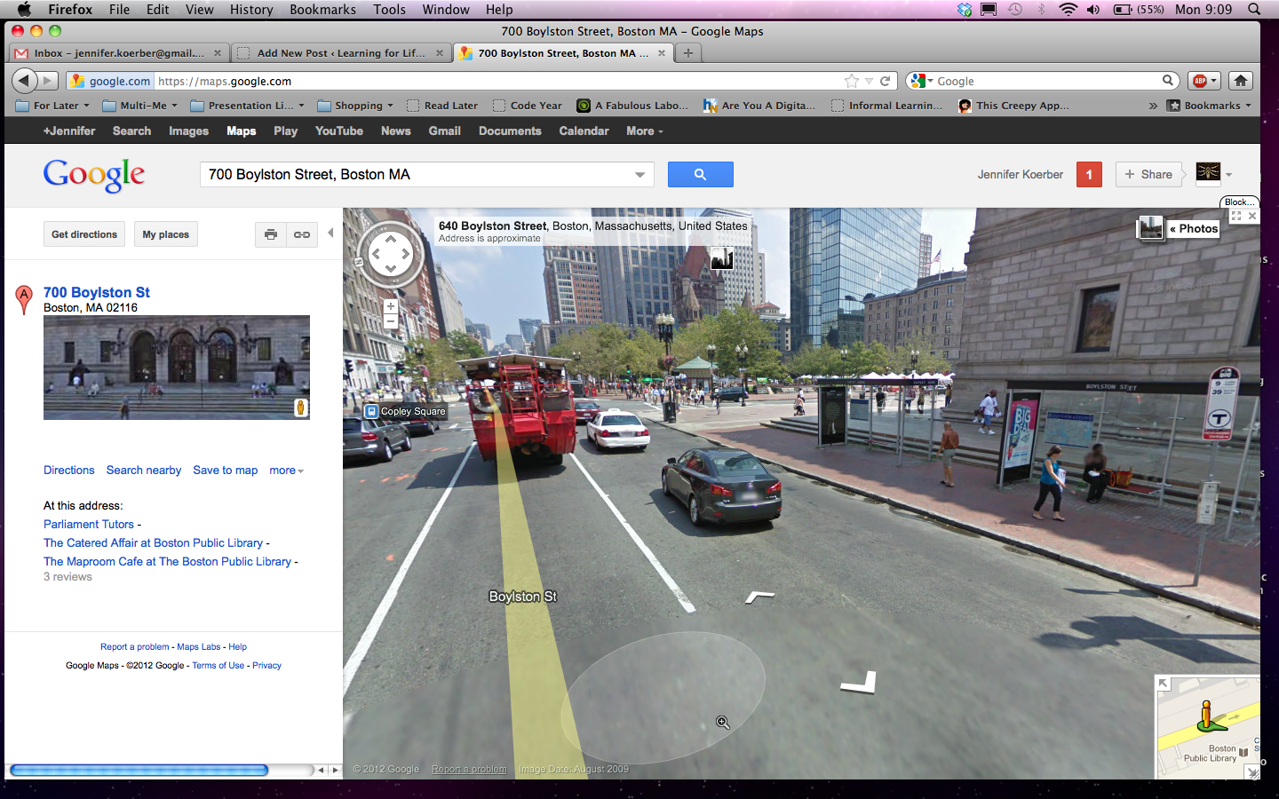Click the red A map marker
This screenshot has height=799, width=1279.
pyautogui.click(x=24, y=299)
